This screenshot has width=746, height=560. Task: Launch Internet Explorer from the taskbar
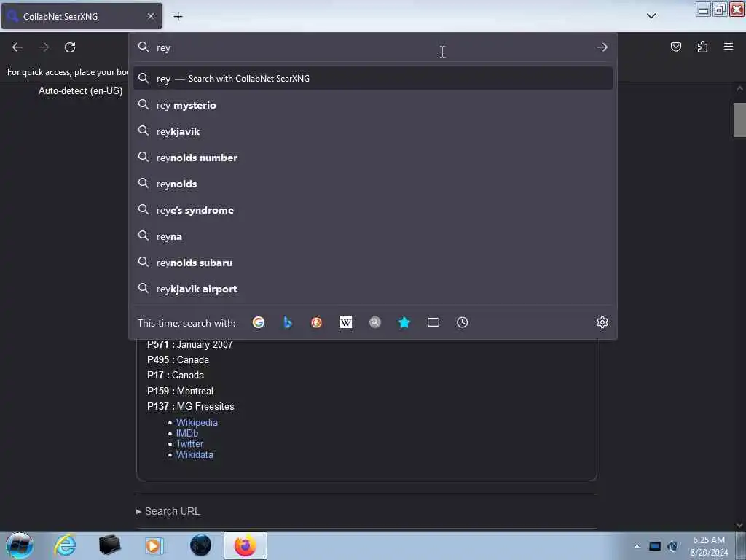coord(65,545)
